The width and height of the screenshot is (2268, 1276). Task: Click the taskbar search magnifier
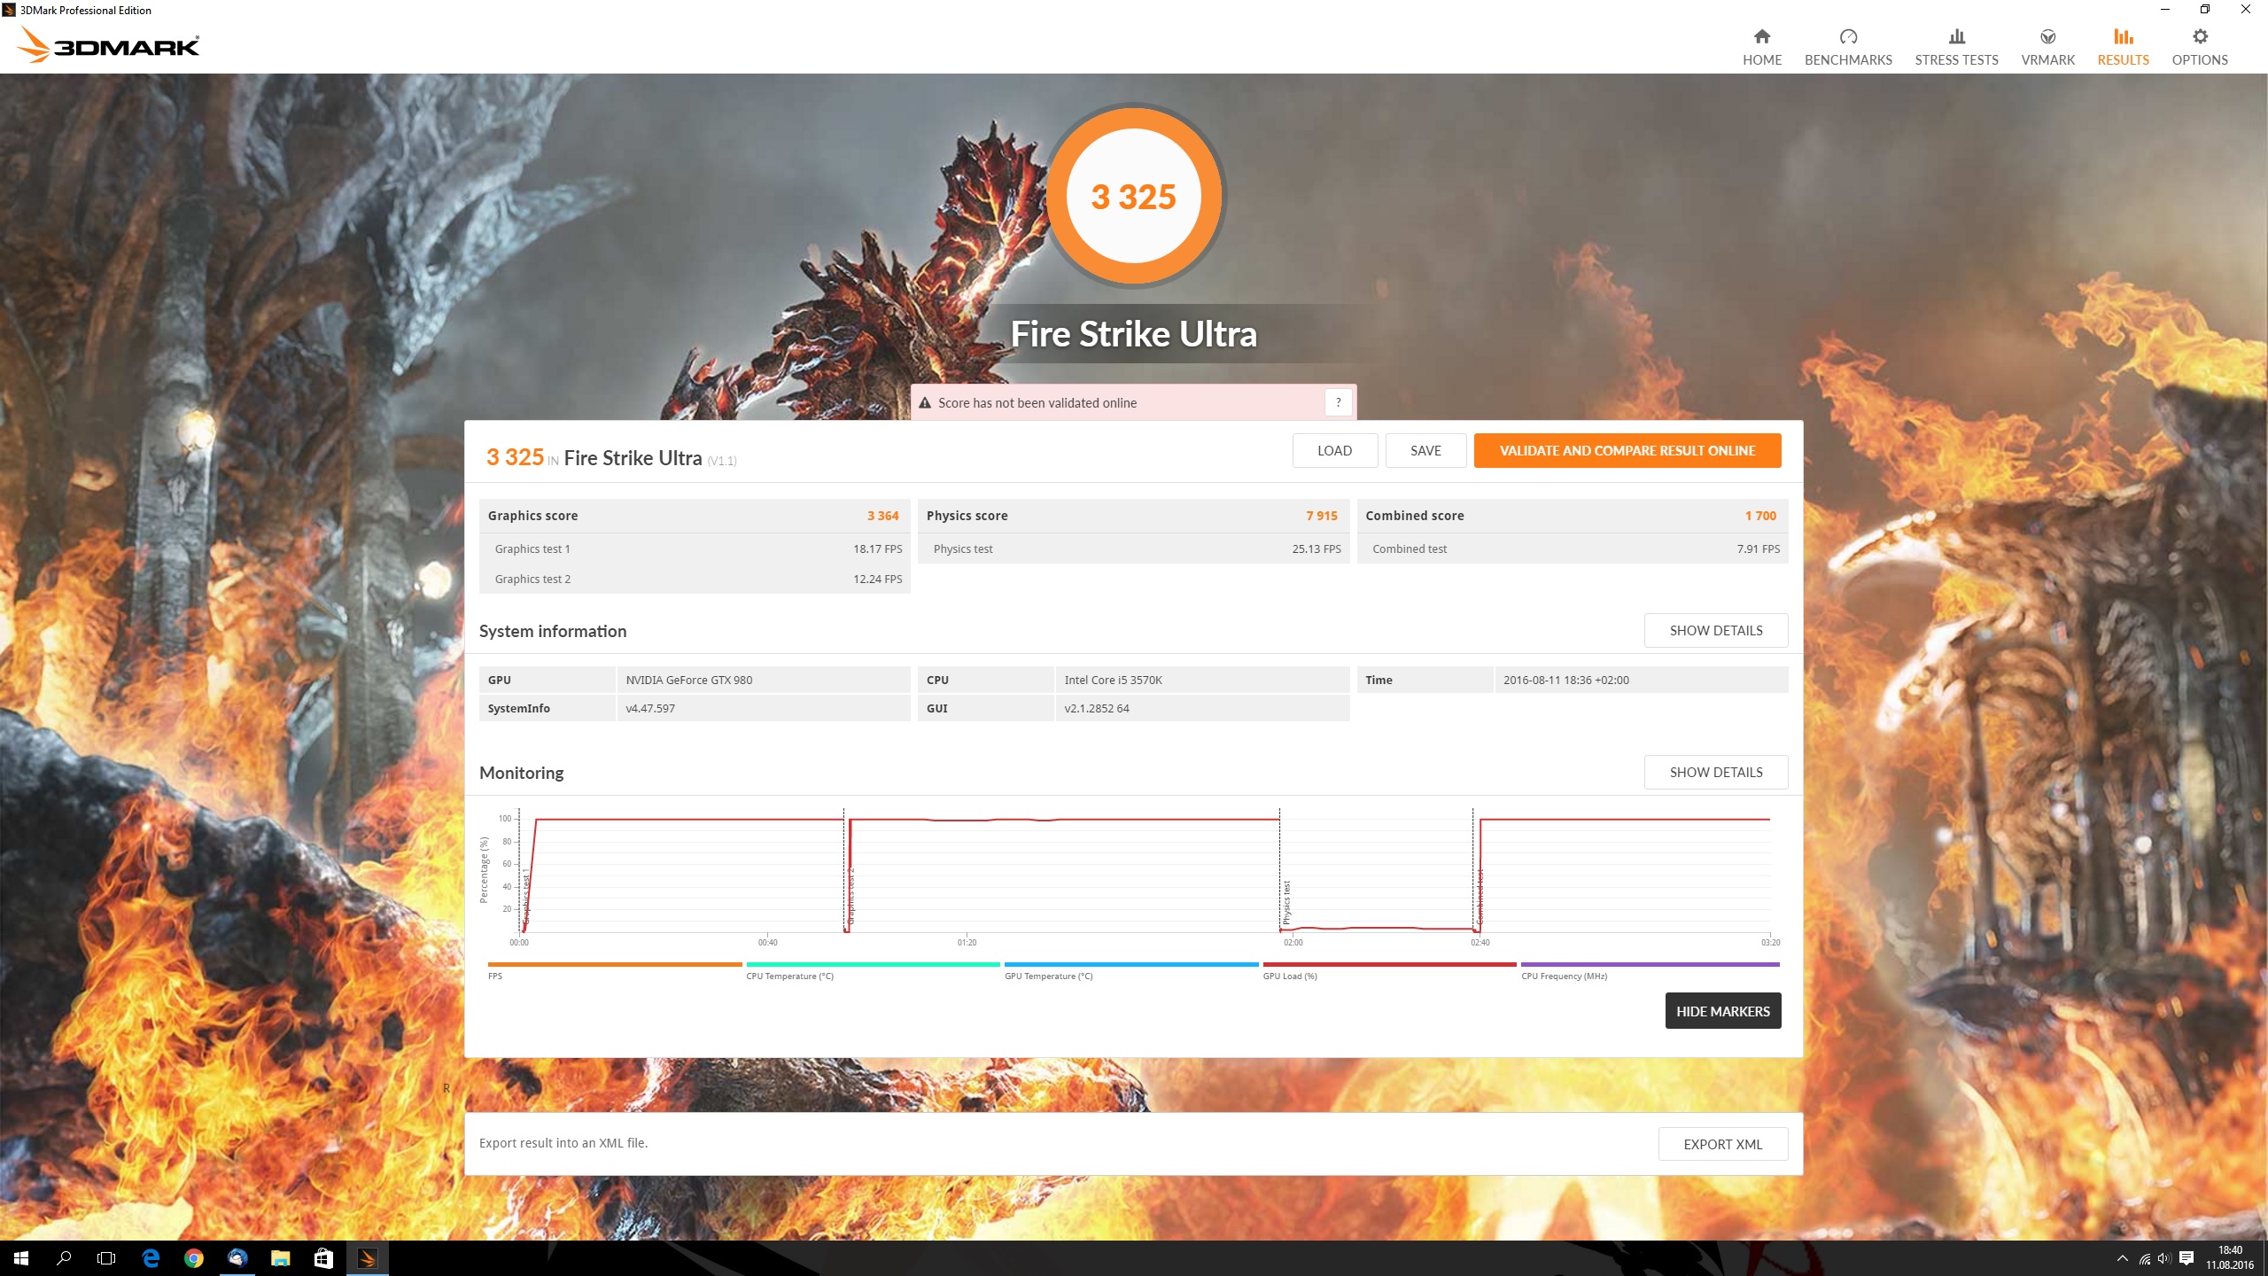click(x=64, y=1258)
